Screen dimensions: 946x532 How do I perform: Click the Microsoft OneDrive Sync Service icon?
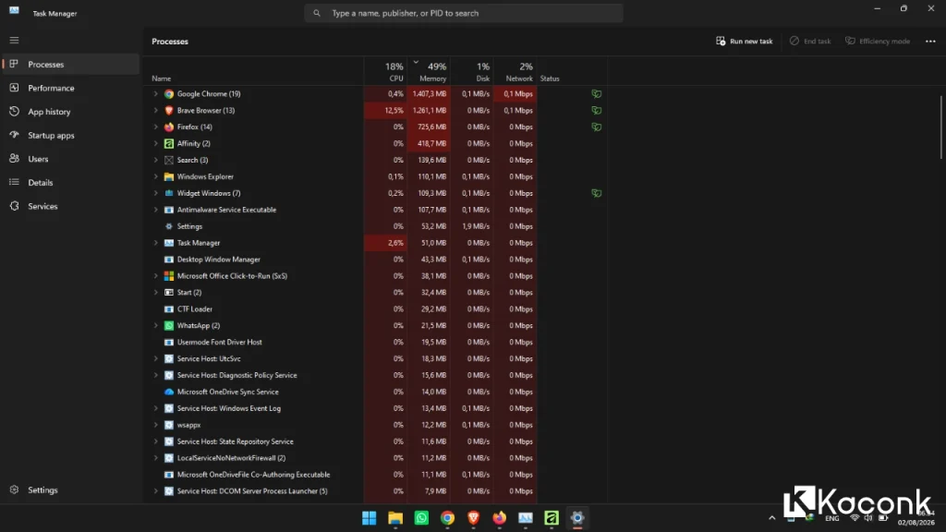click(x=169, y=392)
